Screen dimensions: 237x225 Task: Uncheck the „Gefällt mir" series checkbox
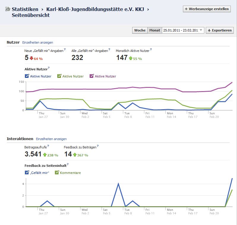click(x=27, y=173)
